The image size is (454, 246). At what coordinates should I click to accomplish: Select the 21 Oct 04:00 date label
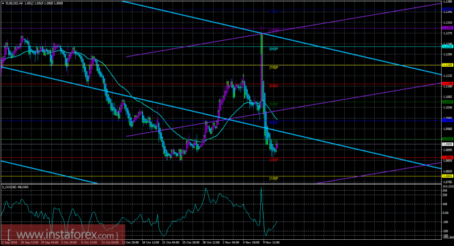[x=171, y=243]
